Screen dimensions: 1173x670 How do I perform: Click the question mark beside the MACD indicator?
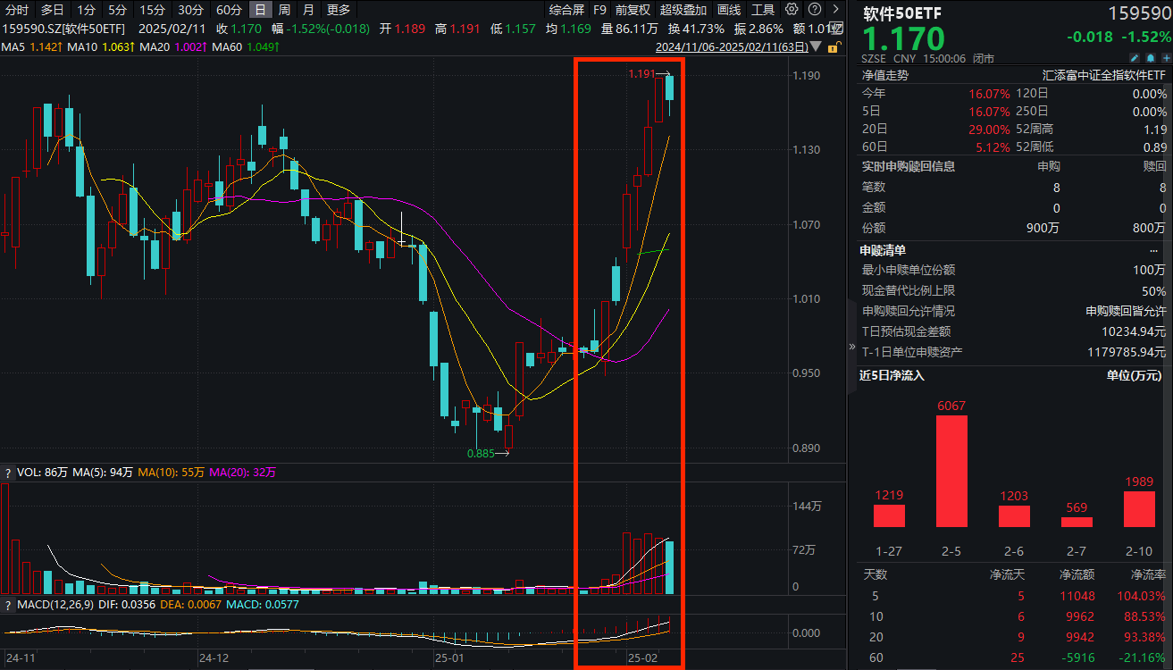click(8, 605)
